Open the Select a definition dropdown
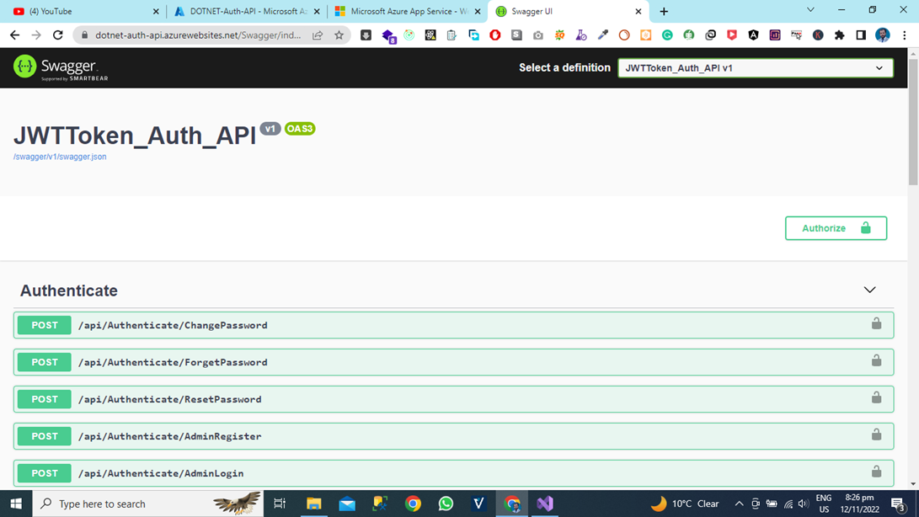This screenshot has height=517, width=919. coord(755,67)
